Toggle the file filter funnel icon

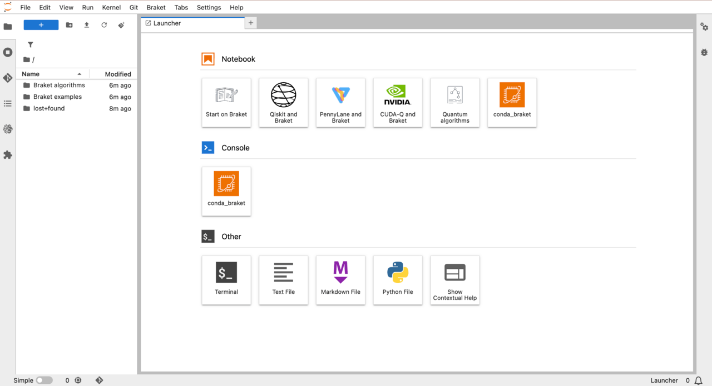pos(31,44)
